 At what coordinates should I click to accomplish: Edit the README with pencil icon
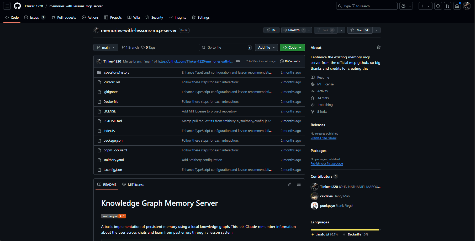click(x=289, y=184)
